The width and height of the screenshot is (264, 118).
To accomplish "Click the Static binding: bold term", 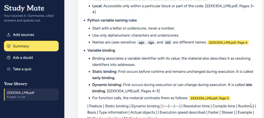I will coord(105,72).
